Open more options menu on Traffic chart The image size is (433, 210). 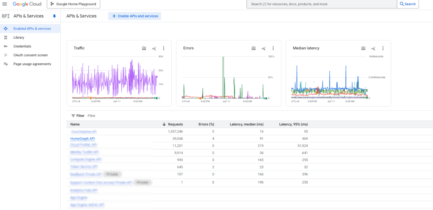(163, 48)
